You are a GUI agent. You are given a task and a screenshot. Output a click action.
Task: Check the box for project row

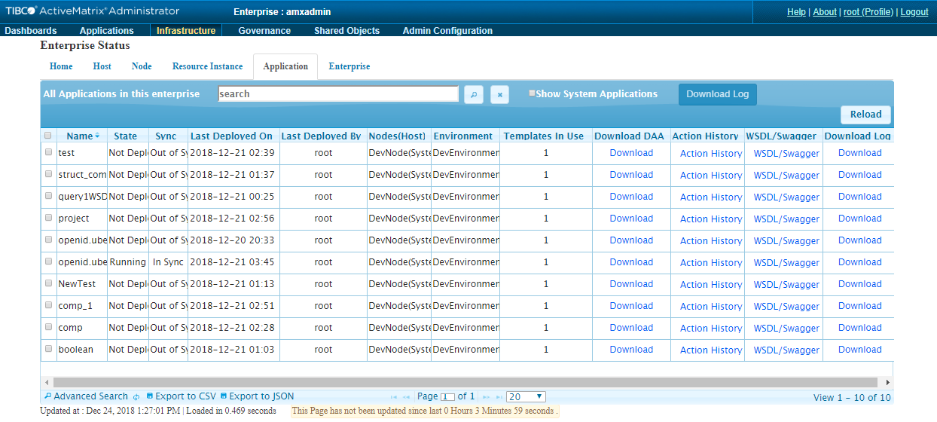click(48, 218)
